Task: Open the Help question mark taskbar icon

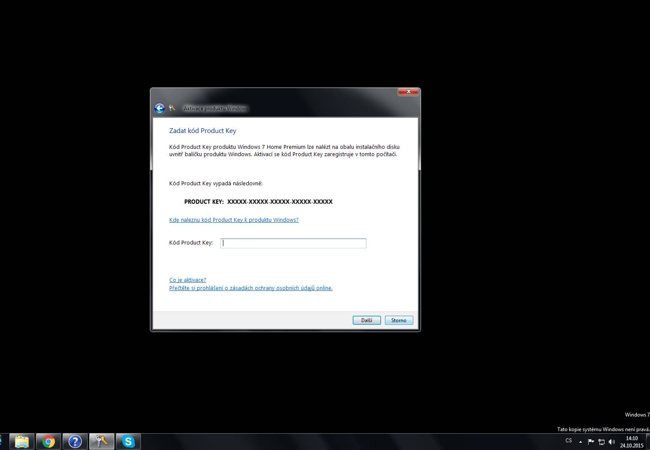Action: tap(75, 441)
